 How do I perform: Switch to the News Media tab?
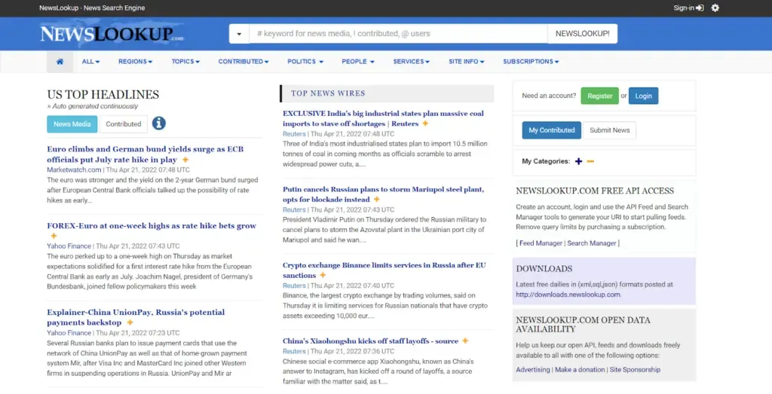(72, 124)
